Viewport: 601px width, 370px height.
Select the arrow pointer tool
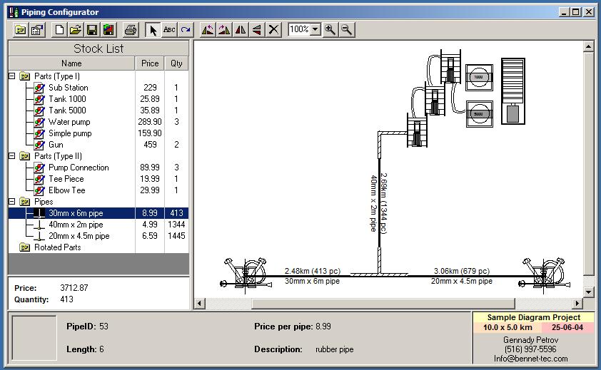152,29
